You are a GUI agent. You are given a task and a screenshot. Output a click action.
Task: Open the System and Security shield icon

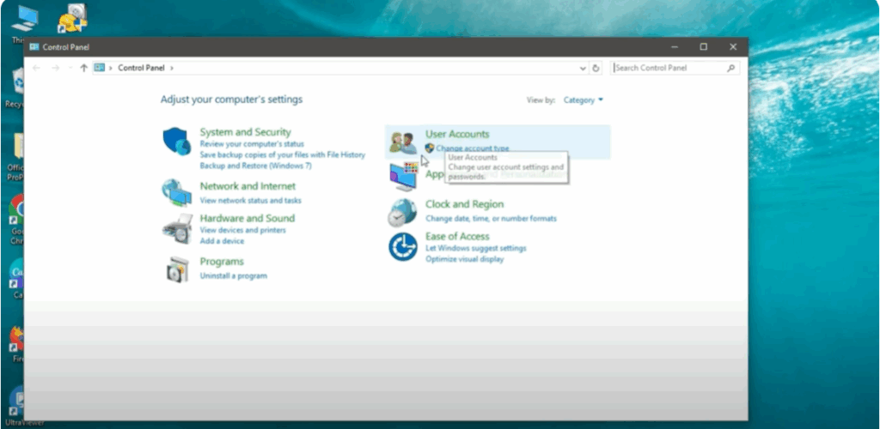pos(177,142)
